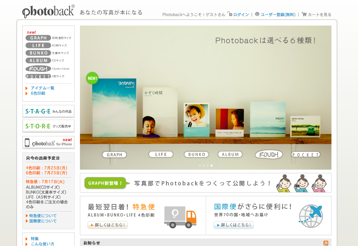Screen dimensions: 358x246
Task: Click the Photoback logo
Action: pyautogui.click(x=48, y=11)
